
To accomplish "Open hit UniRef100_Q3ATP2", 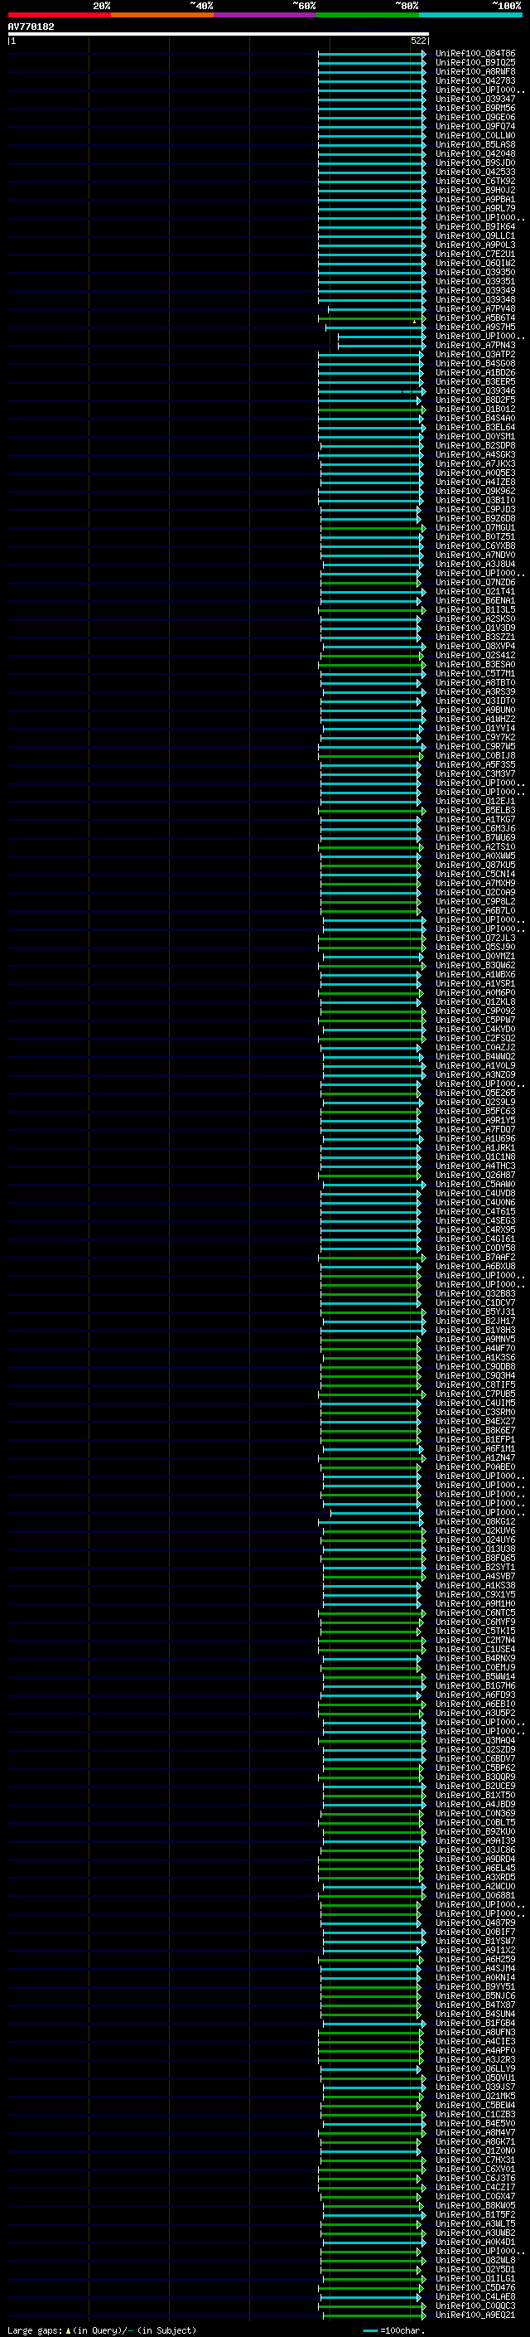I will [x=475, y=355].
